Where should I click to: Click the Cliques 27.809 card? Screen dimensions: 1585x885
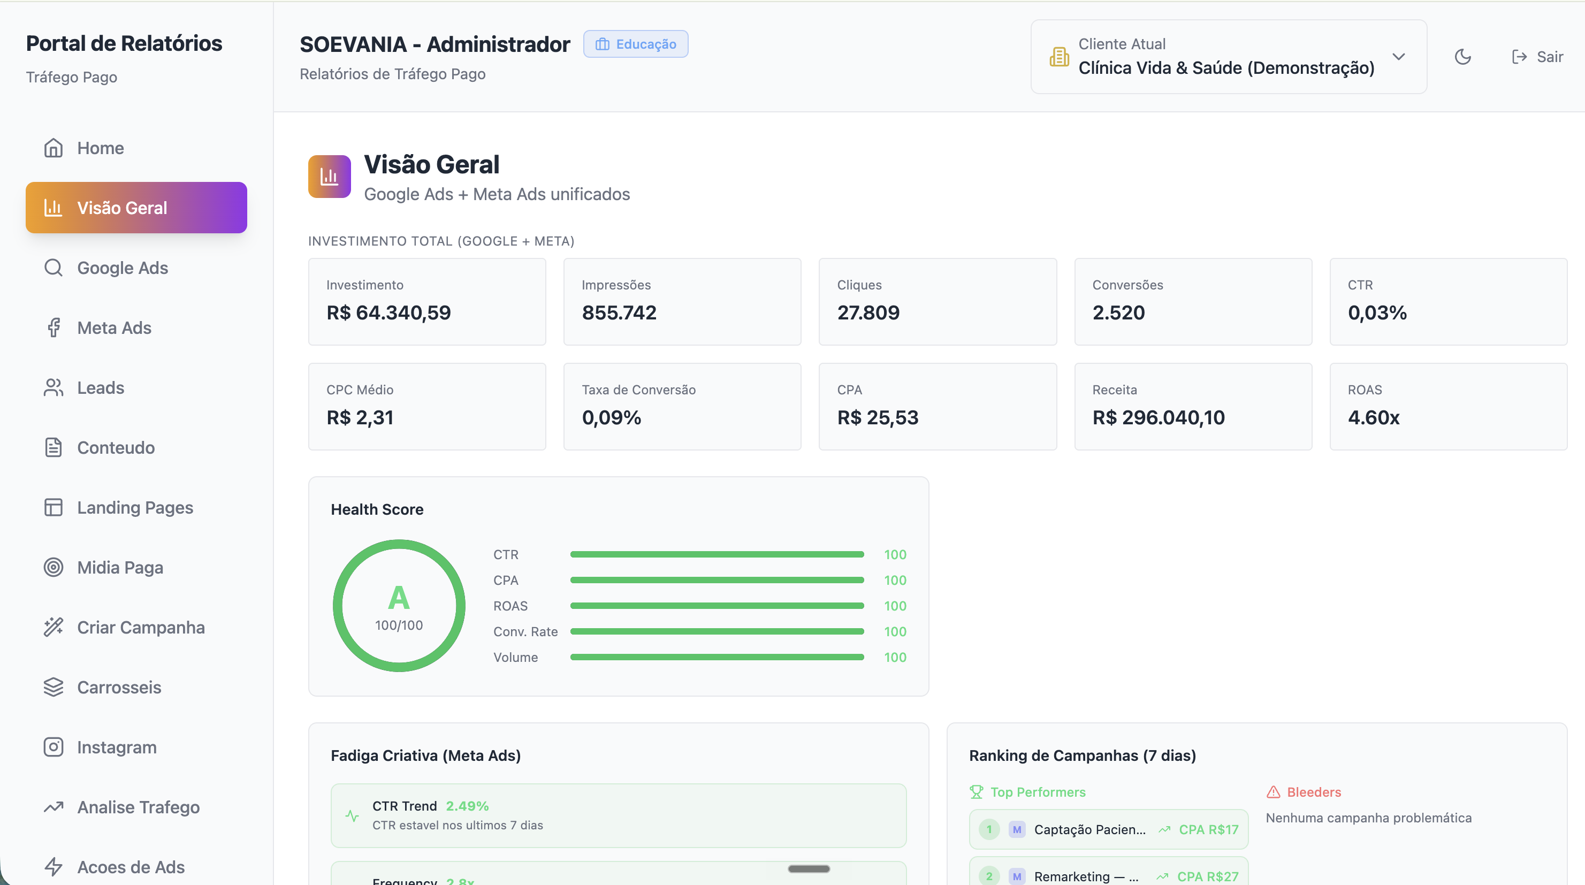tap(938, 302)
